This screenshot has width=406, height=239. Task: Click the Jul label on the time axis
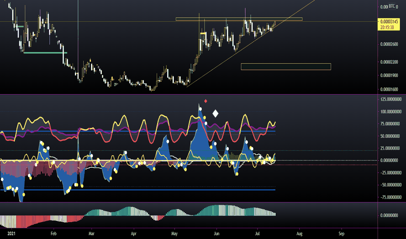point(257,234)
